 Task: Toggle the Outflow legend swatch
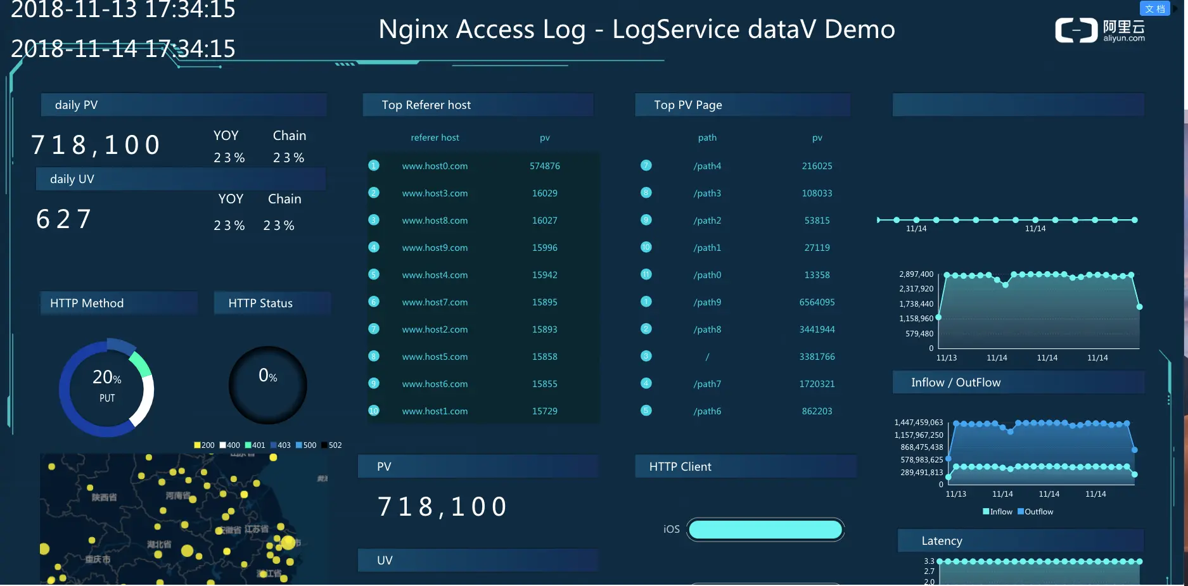coord(1021,512)
